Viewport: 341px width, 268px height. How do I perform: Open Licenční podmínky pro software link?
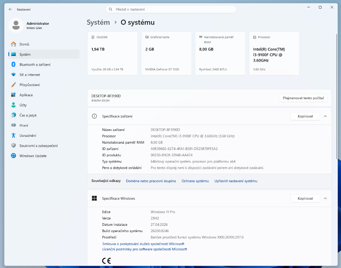pos(145,249)
